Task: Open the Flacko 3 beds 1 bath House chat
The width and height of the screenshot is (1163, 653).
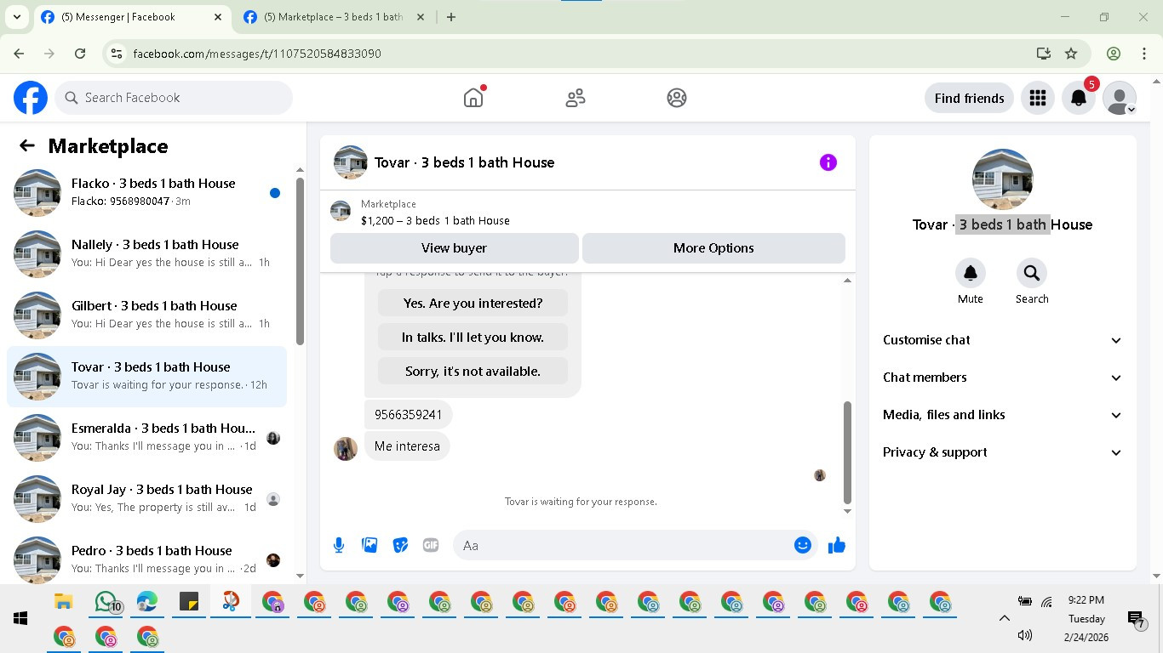Action: [146, 193]
